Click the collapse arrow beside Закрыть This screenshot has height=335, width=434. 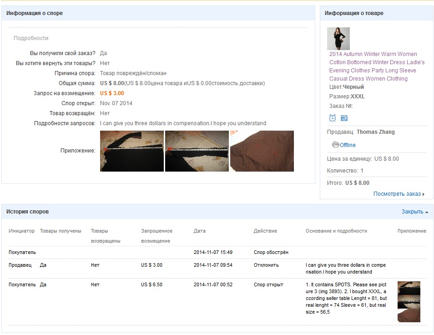(427, 212)
